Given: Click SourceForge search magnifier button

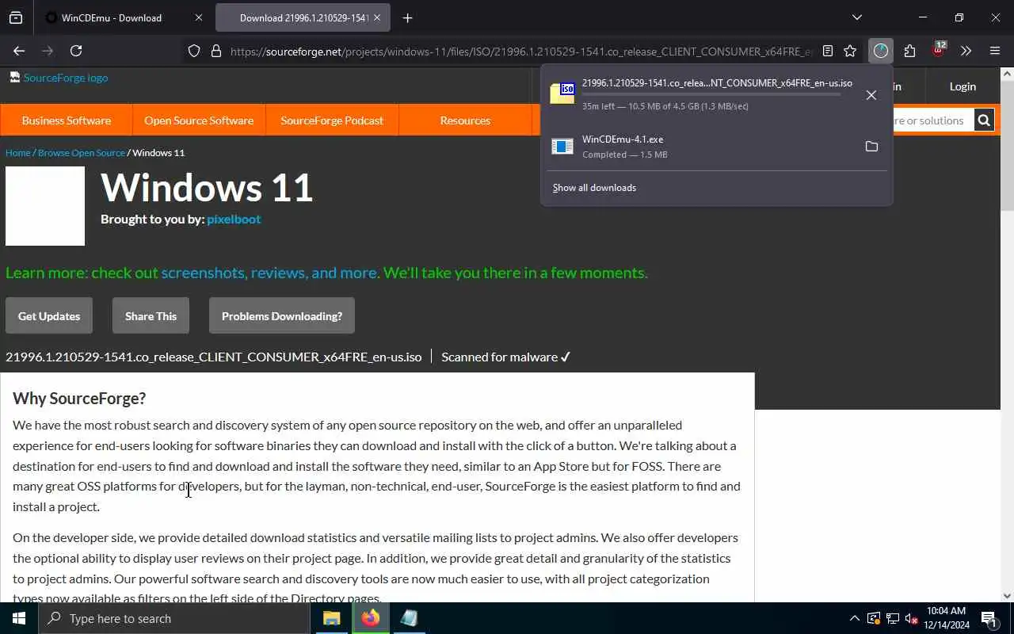Looking at the screenshot, I should tap(984, 120).
